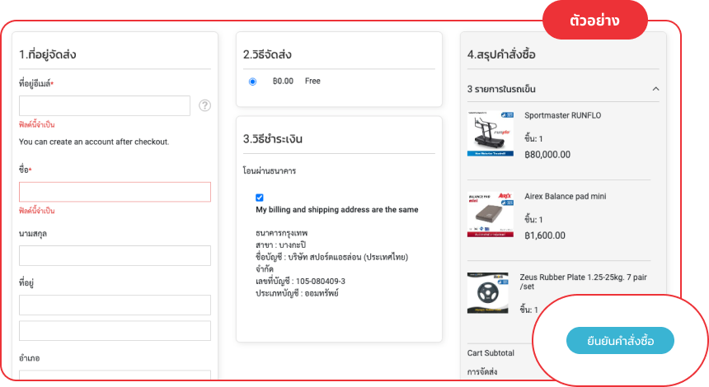Click the 3.วิธีชำระเงิน payment method heading
Viewport: 709px width, 387px height.
coord(273,139)
